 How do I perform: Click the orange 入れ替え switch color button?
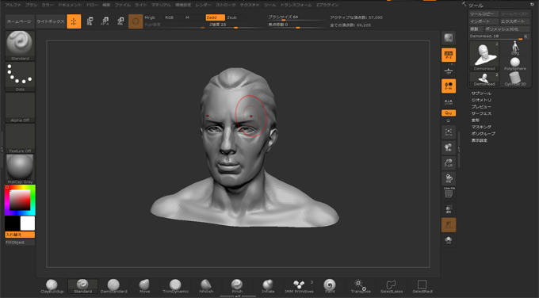click(x=20, y=235)
